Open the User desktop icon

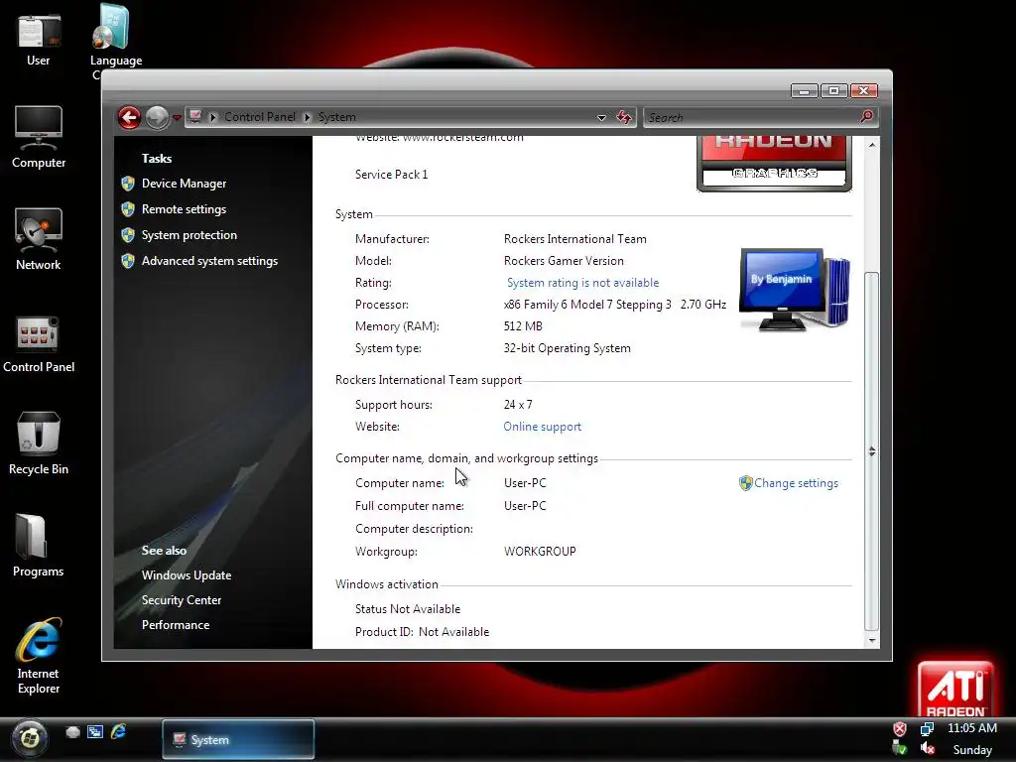pyautogui.click(x=39, y=39)
